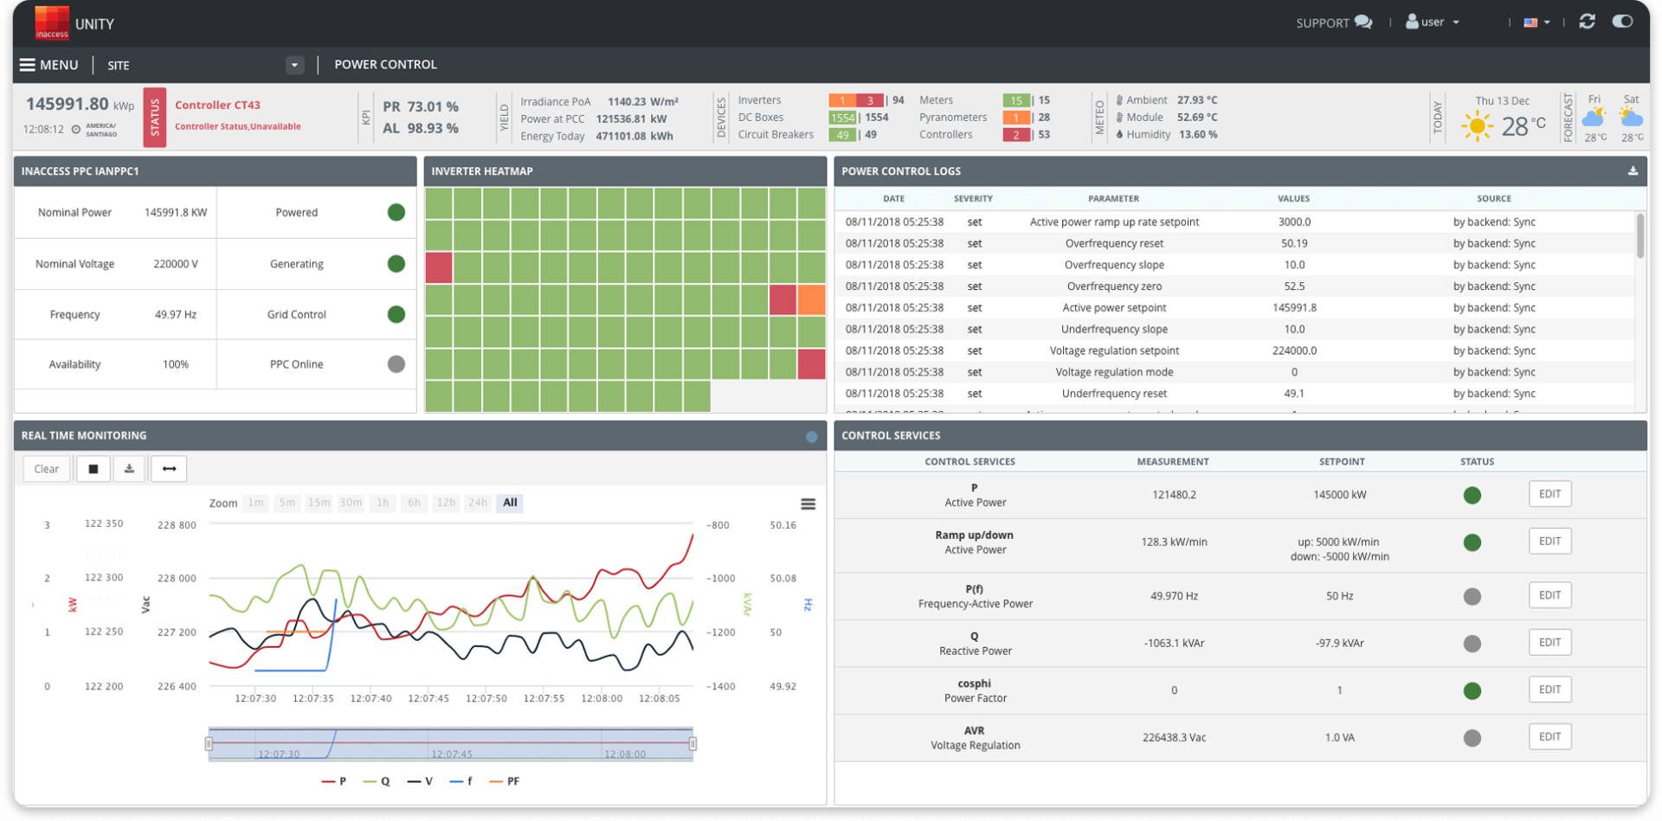This screenshot has width=1662, height=821.
Task: Edit the P Active Power control service
Action: click(1549, 494)
